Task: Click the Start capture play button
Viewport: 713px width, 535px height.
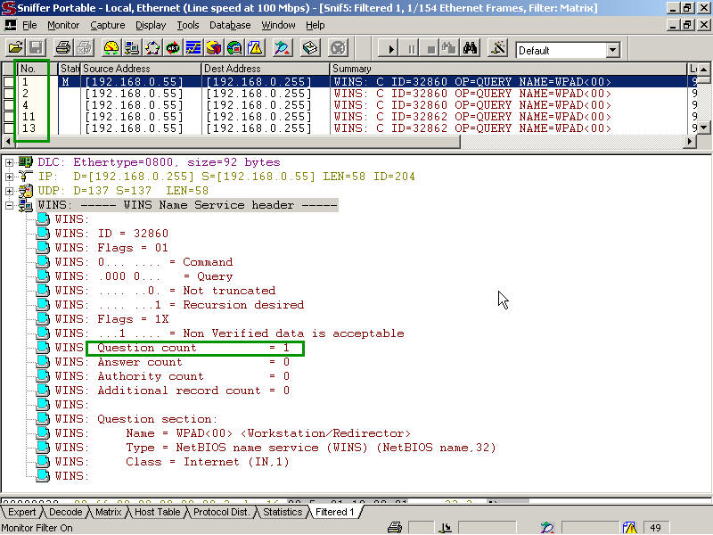Action: click(389, 48)
